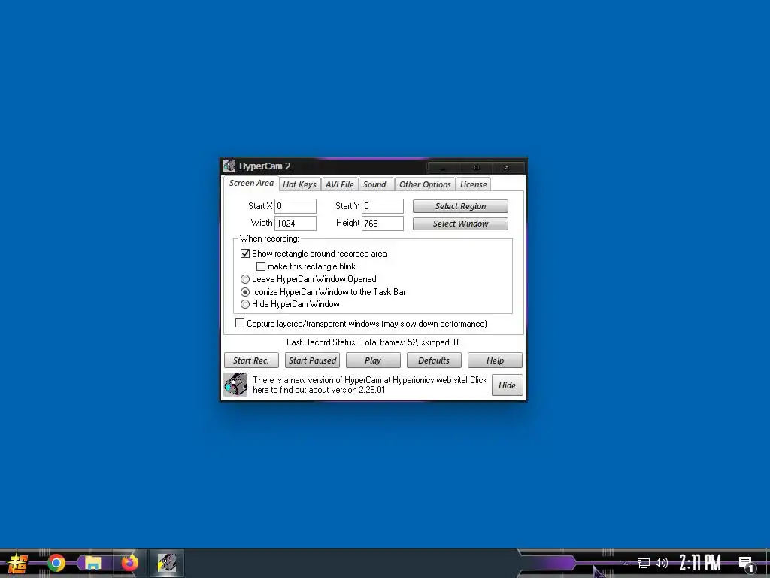Click the Select Region button
The image size is (770, 578).
460,206
